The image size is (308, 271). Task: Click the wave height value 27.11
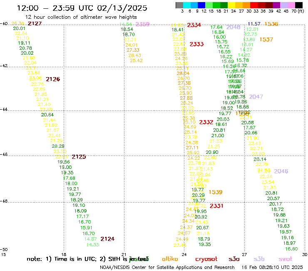192,148
